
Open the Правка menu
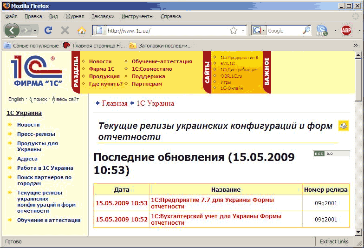pos(33,17)
